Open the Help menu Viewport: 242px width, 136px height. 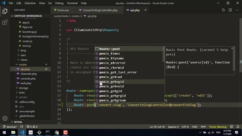pos(84,3)
